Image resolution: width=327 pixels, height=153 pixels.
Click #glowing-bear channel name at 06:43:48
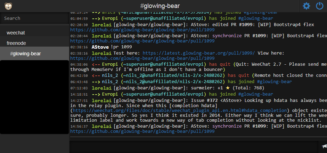[x=274, y=82]
